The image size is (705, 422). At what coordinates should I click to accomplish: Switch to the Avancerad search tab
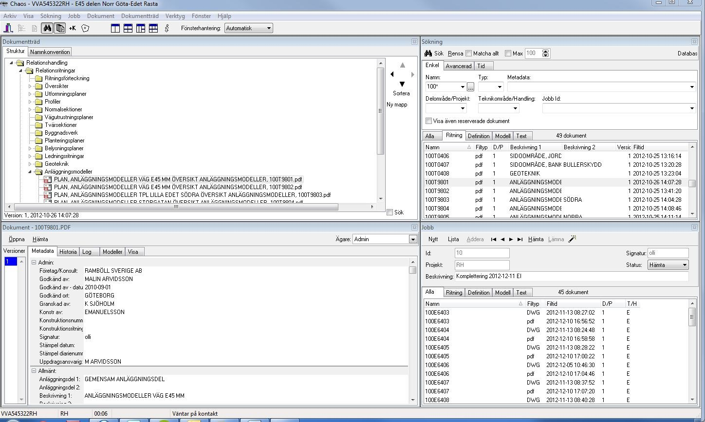[459, 66]
